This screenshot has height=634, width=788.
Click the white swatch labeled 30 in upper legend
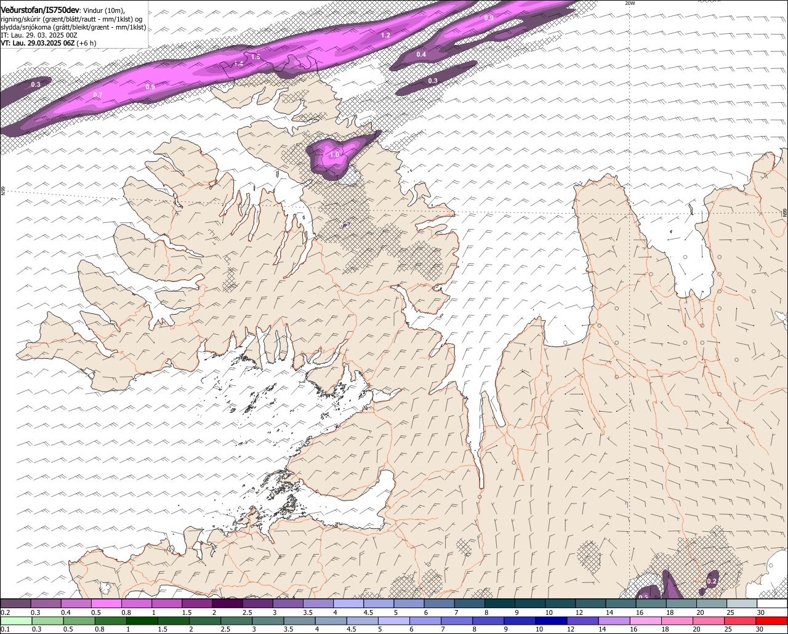pos(773,603)
